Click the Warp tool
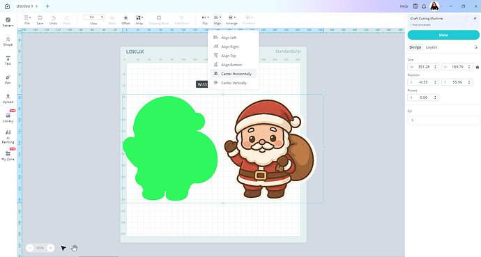The height and width of the screenshot is (257, 481). (112, 20)
